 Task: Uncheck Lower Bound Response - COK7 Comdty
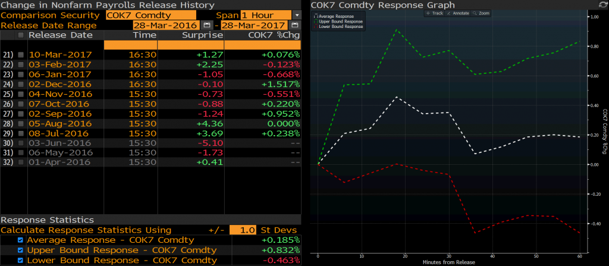21,261
